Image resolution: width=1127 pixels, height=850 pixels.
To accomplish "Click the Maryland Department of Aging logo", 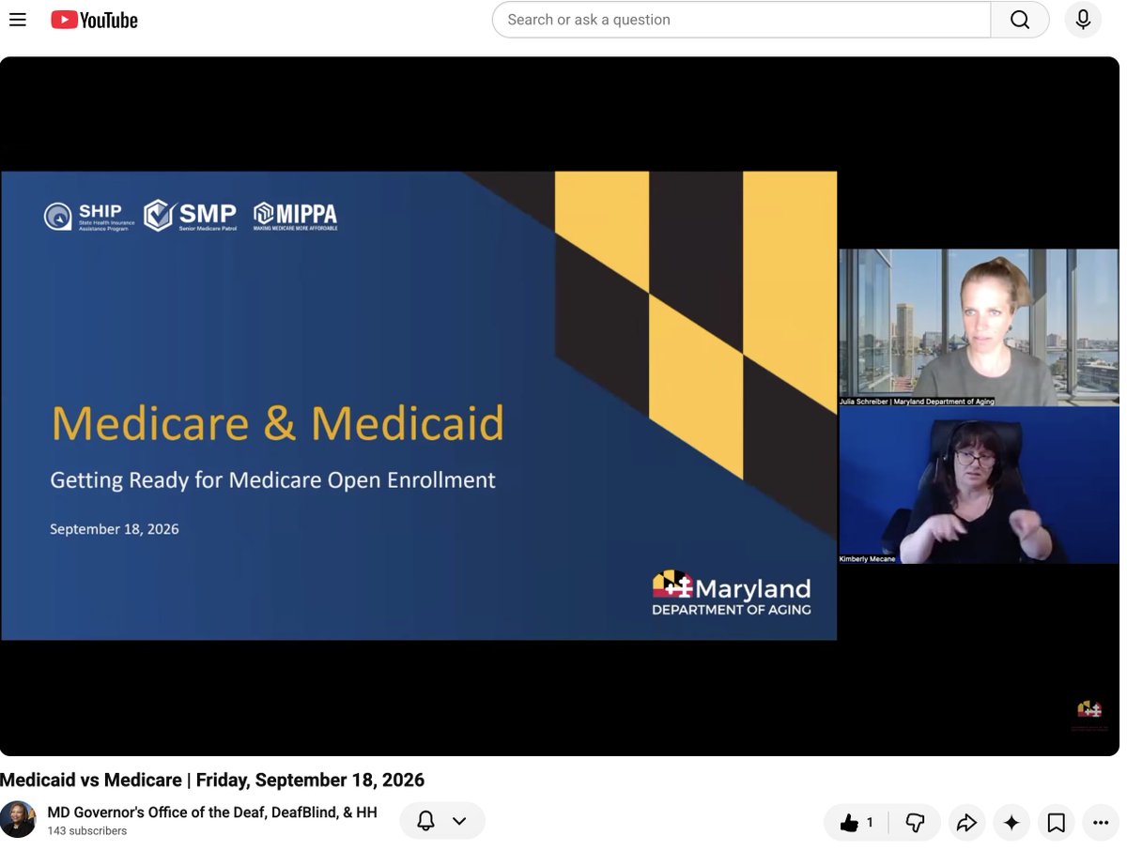I will (x=732, y=594).
